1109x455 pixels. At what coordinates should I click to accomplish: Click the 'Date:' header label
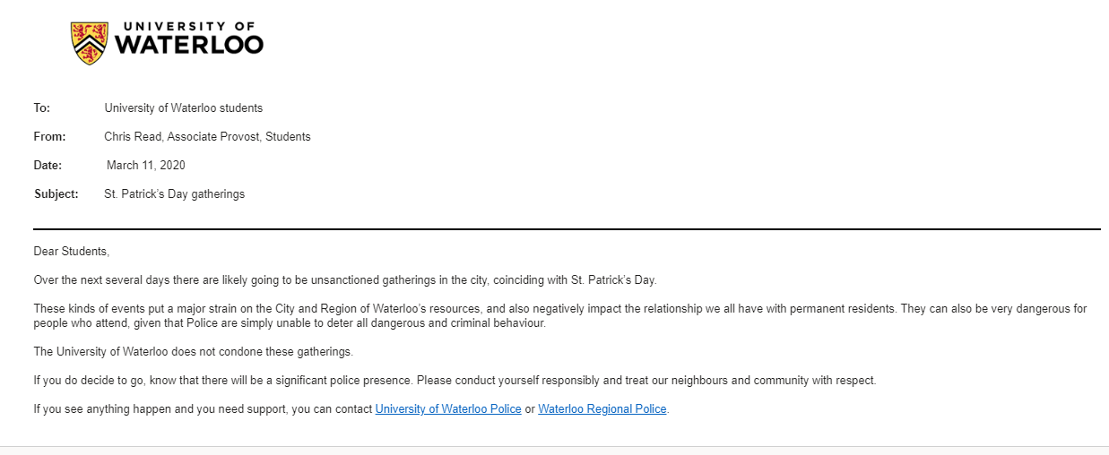pyautogui.click(x=48, y=166)
